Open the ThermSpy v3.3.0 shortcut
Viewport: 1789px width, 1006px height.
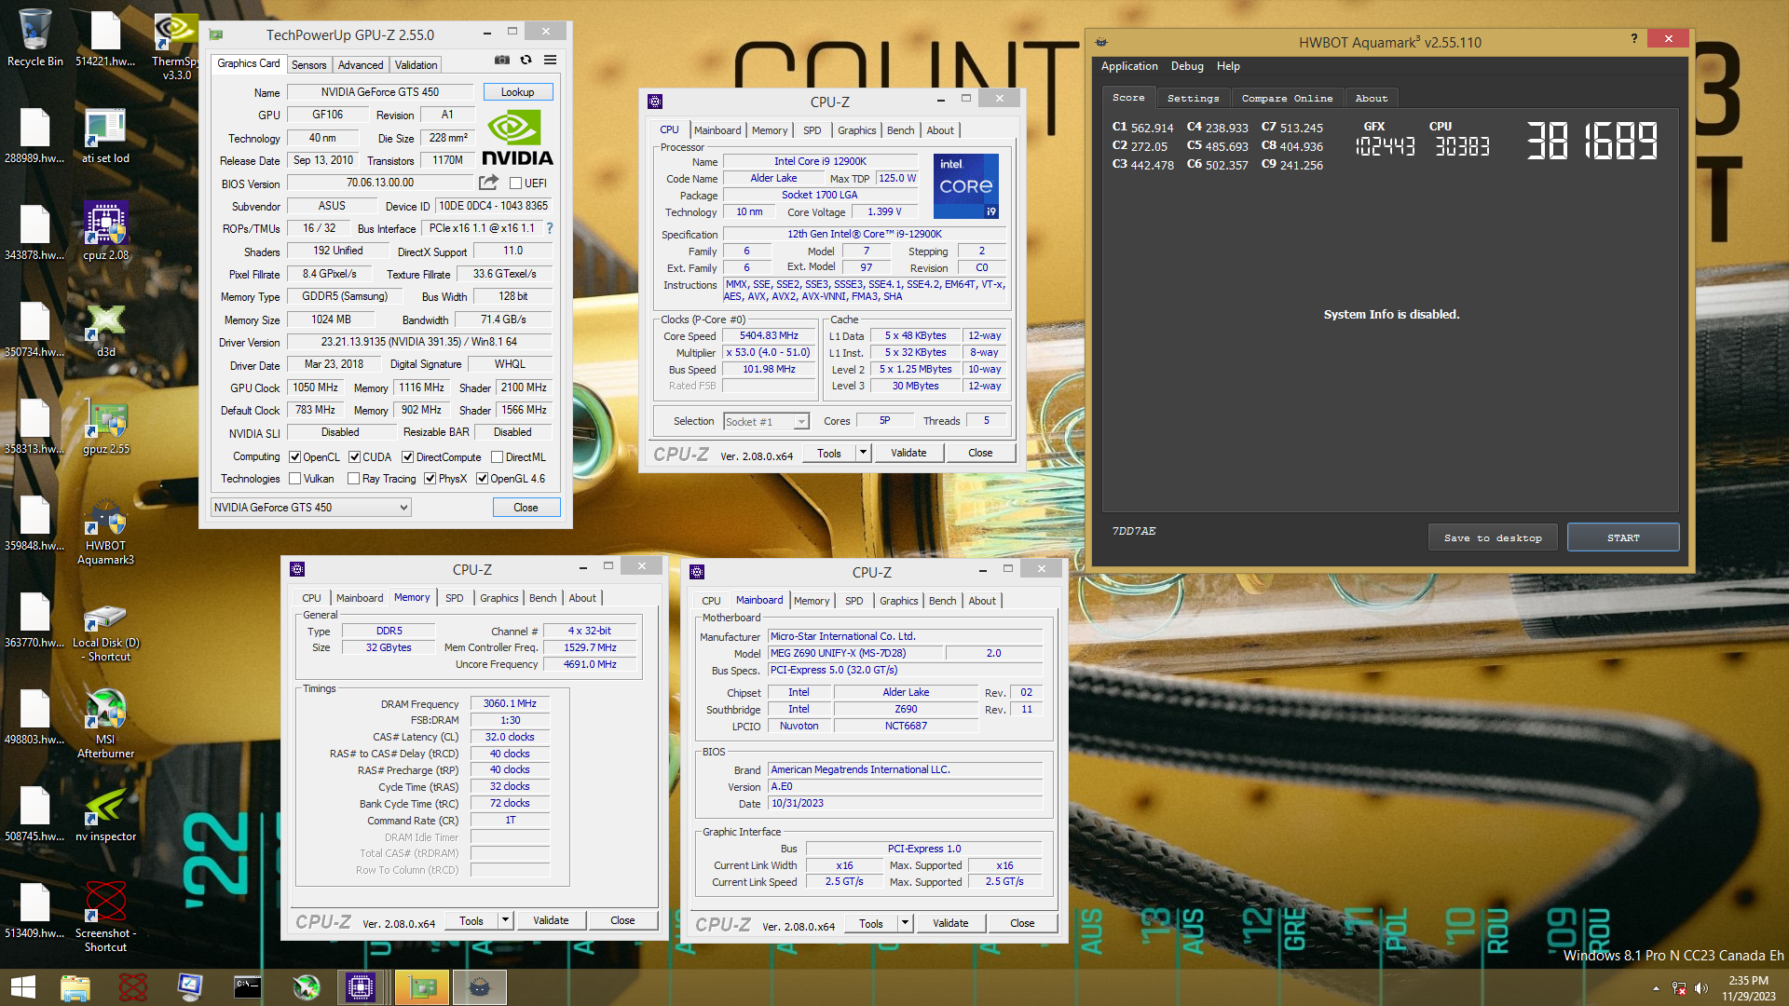tap(175, 47)
